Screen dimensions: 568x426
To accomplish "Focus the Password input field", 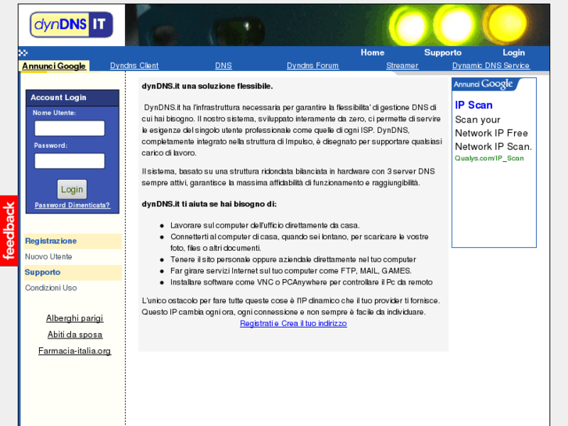I will click(70, 161).
